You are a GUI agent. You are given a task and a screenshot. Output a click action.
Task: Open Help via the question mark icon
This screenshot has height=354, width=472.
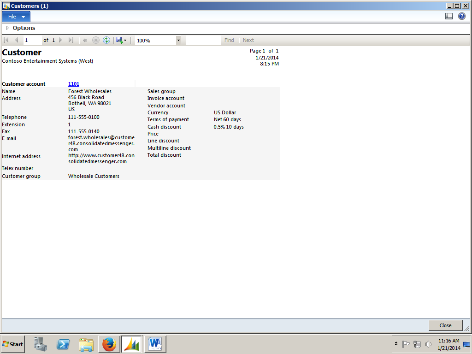[x=462, y=16]
